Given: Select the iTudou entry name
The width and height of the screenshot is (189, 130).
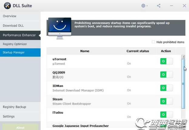Looking at the screenshot, I should 58,112.
